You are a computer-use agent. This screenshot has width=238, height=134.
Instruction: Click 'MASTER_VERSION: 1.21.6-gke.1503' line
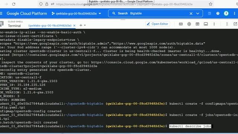coord(29,81)
